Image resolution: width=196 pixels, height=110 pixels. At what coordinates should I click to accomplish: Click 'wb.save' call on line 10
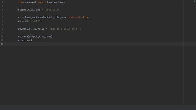(x=23, y=36)
